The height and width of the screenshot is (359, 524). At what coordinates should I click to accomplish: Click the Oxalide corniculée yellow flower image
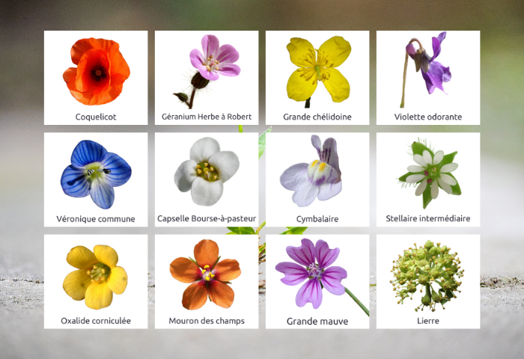[95, 277]
